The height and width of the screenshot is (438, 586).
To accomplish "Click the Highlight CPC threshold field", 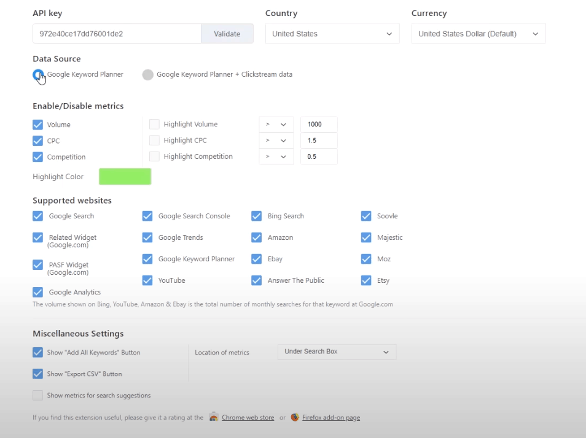I will (x=319, y=140).
